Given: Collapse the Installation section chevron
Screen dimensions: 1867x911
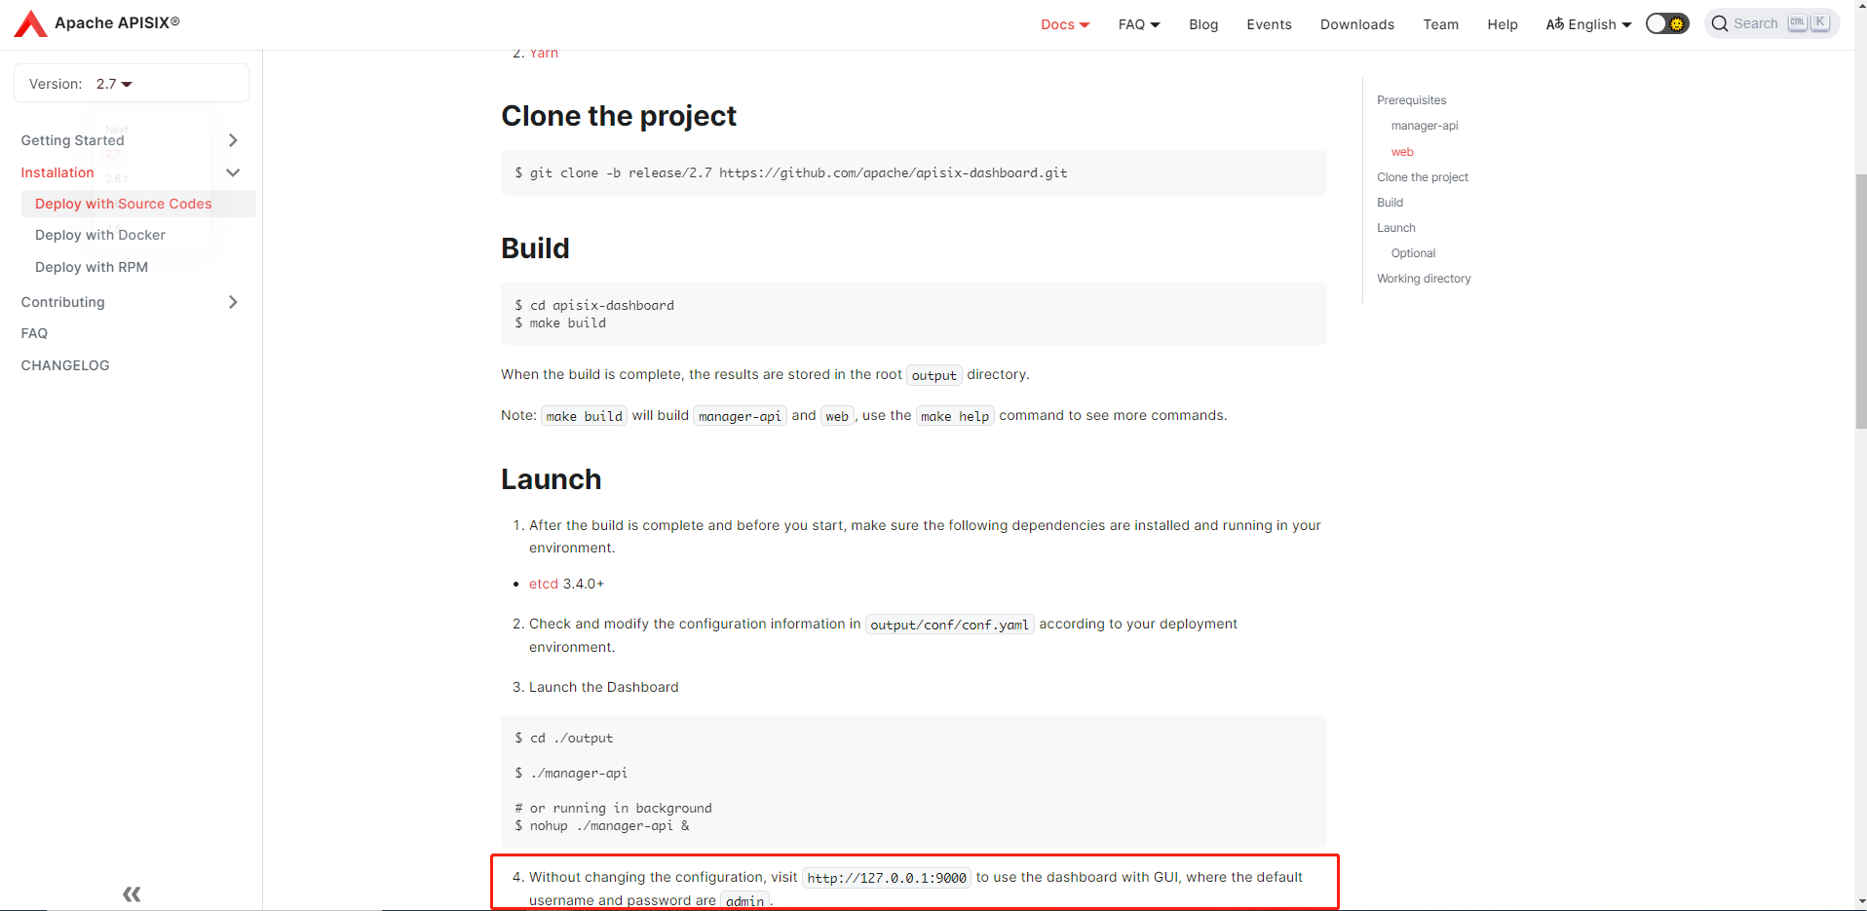Looking at the screenshot, I should 233,172.
